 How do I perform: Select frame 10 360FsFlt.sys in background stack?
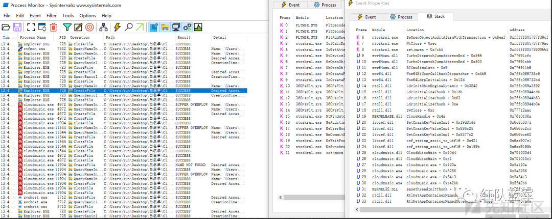pos(310,86)
